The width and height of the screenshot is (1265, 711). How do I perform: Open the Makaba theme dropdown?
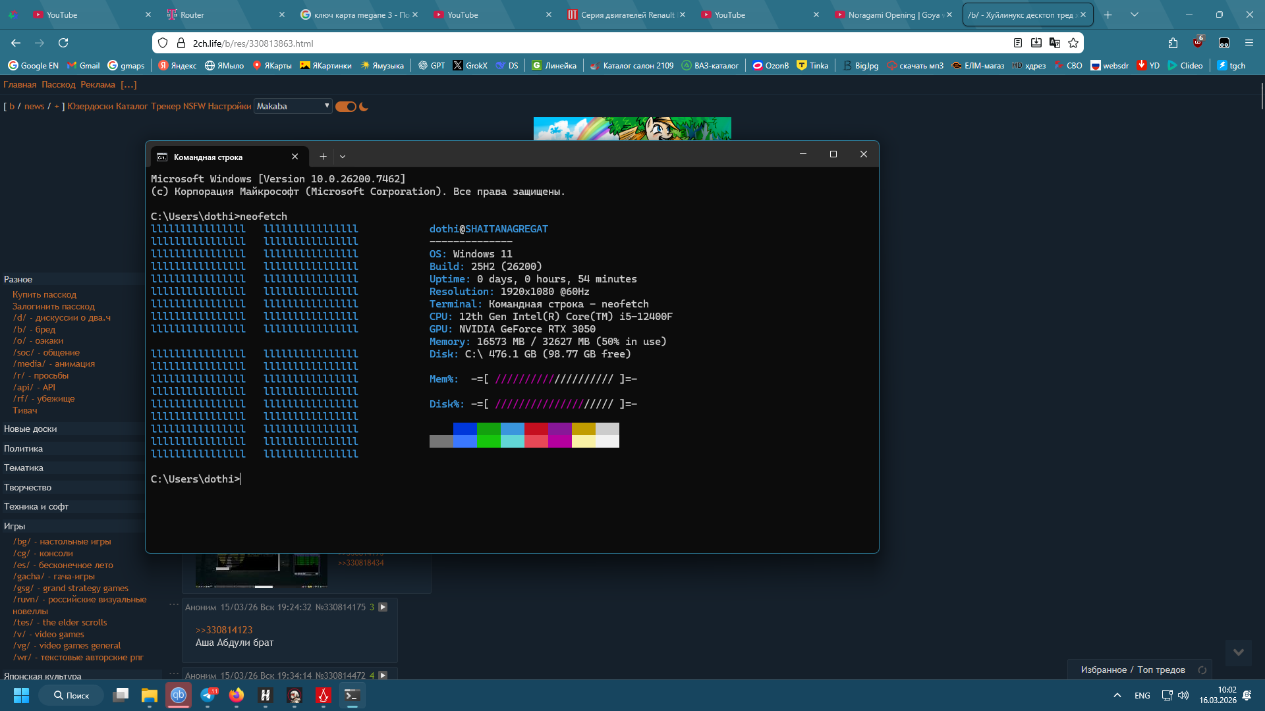click(x=293, y=106)
